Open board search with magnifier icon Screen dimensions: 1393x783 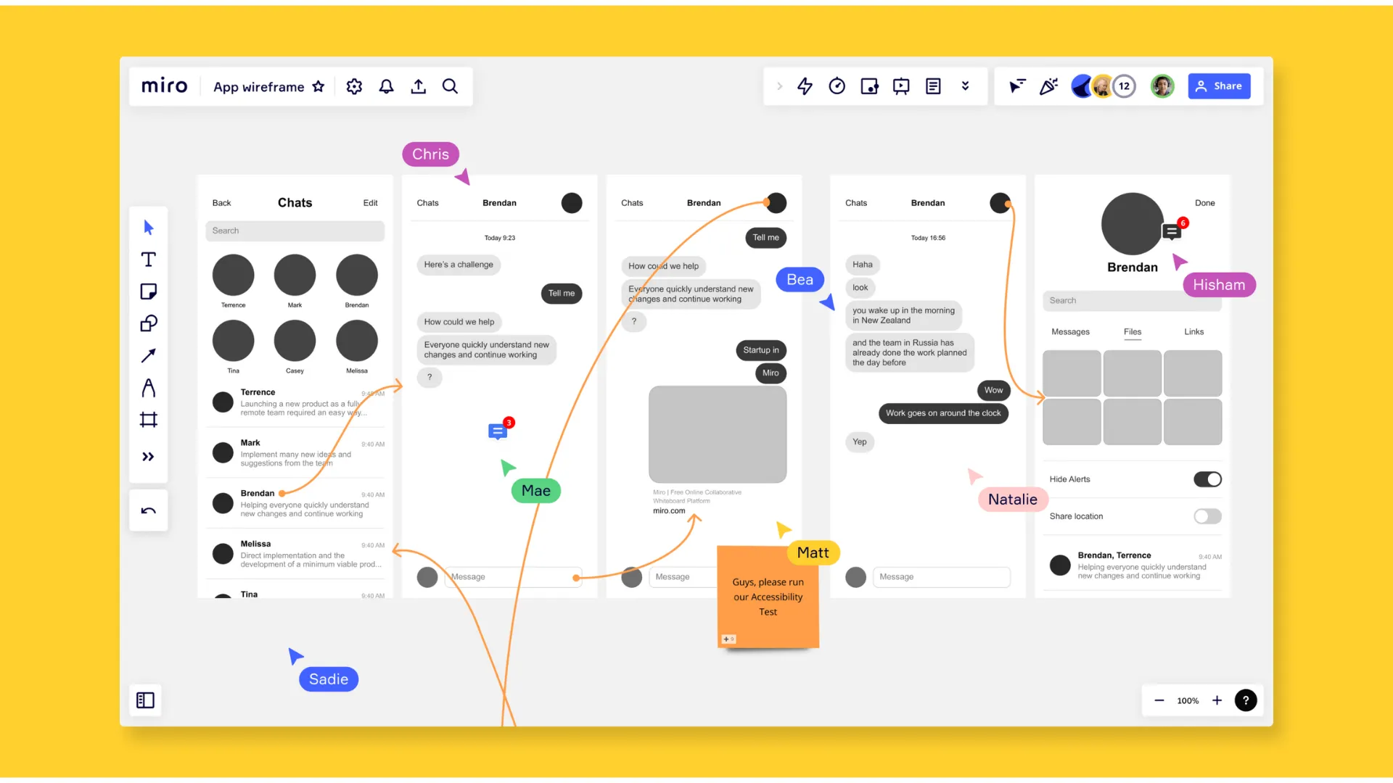click(x=450, y=86)
